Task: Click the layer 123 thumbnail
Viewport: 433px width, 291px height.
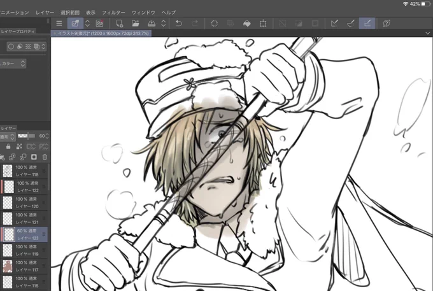Action: pyautogui.click(x=9, y=234)
